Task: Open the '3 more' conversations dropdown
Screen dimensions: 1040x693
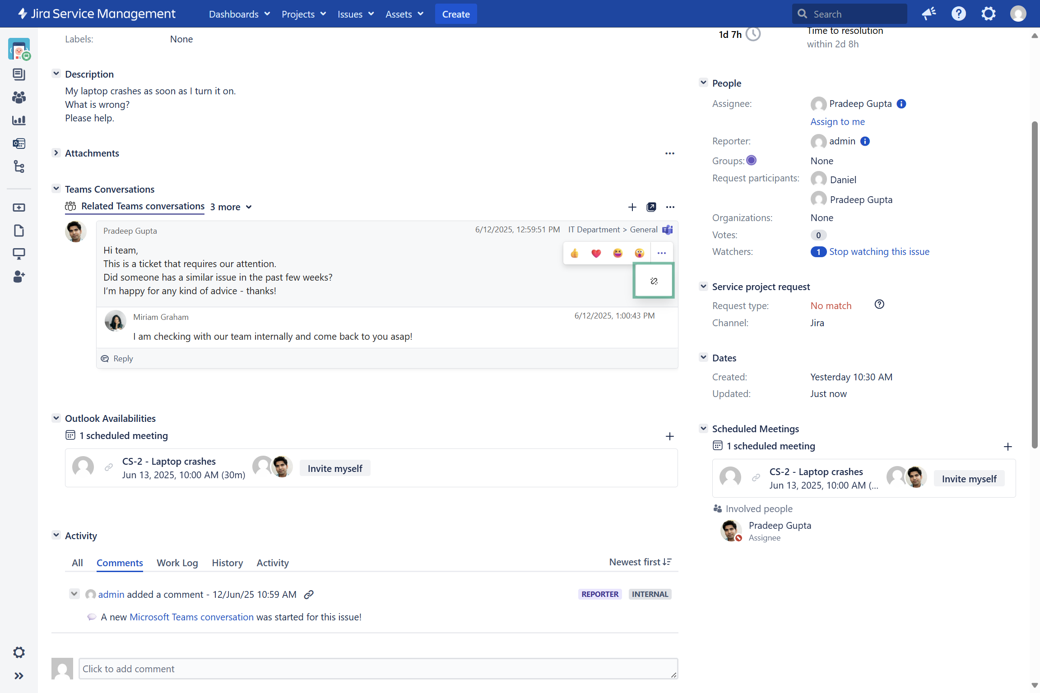Action: point(231,207)
